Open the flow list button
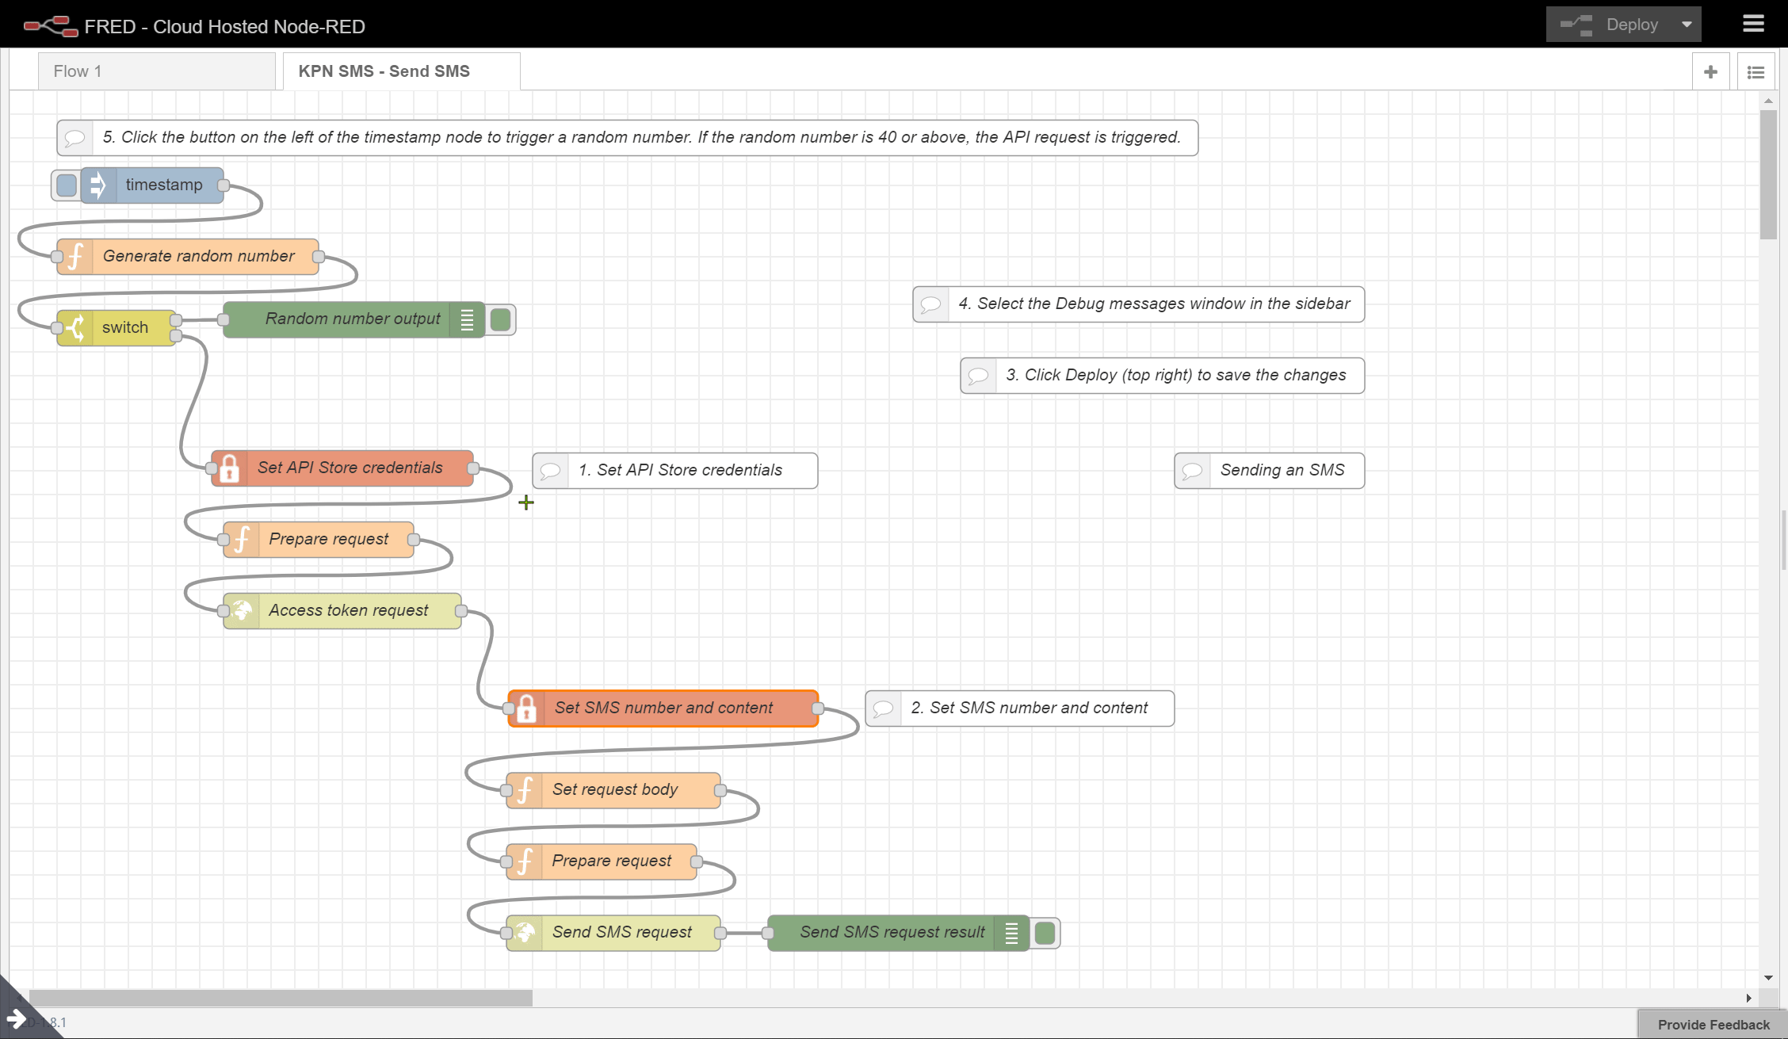1788x1039 pixels. coord(1756,72)
